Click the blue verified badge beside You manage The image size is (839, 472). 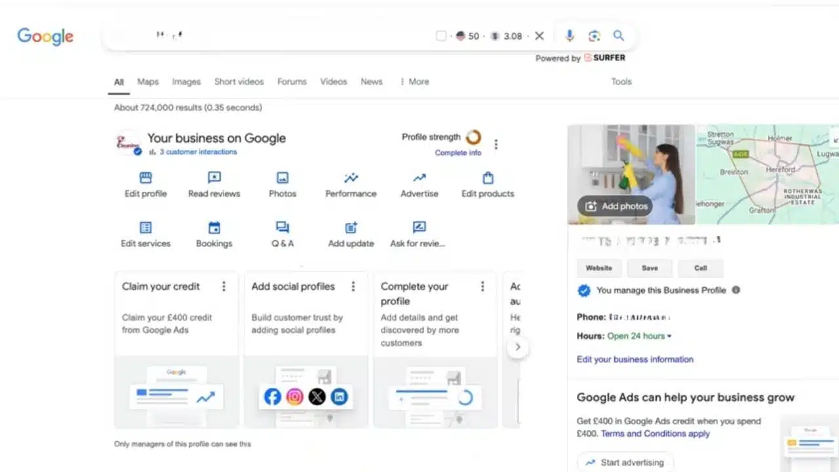584,290
